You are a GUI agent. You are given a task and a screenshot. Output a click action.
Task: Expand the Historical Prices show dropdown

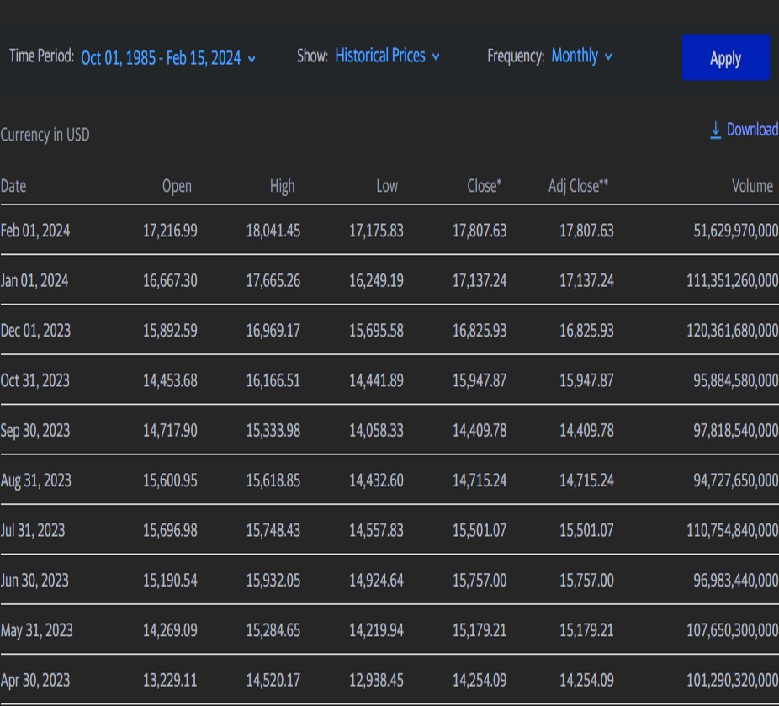tap(387, 56)
